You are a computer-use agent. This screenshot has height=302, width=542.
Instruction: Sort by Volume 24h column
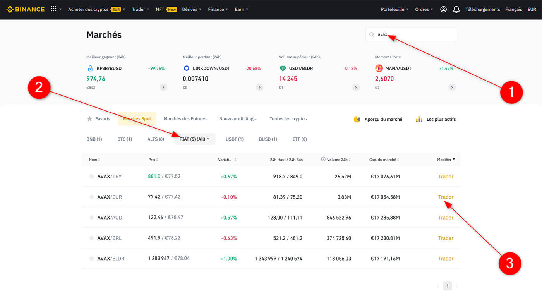338,160
